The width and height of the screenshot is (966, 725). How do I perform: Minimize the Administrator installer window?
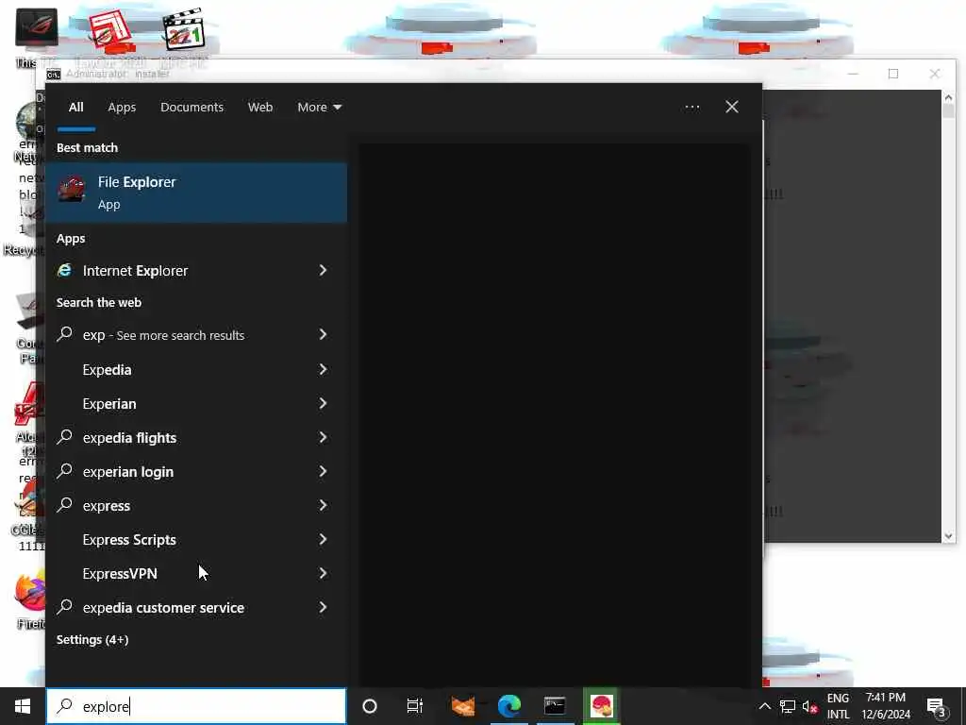pyautogui.click(x=853, y=74)
